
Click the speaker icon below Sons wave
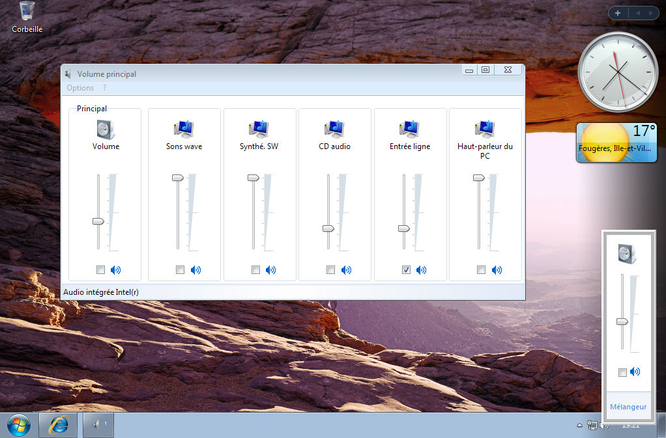tap(196, 269)
